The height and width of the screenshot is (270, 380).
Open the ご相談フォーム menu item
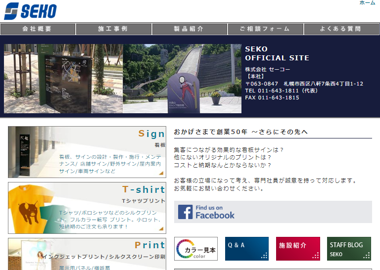[266, 29]
